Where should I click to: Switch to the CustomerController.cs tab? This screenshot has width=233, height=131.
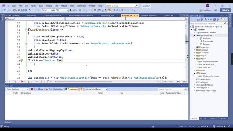pyautogui.click(x=148, y=16)
